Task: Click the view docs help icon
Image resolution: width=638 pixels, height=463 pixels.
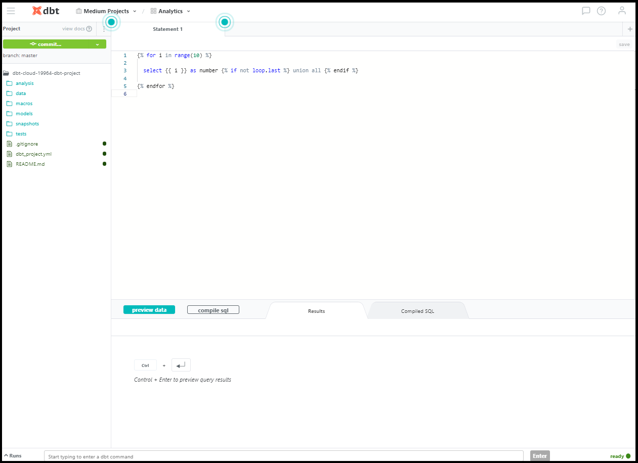Action: 89,29
